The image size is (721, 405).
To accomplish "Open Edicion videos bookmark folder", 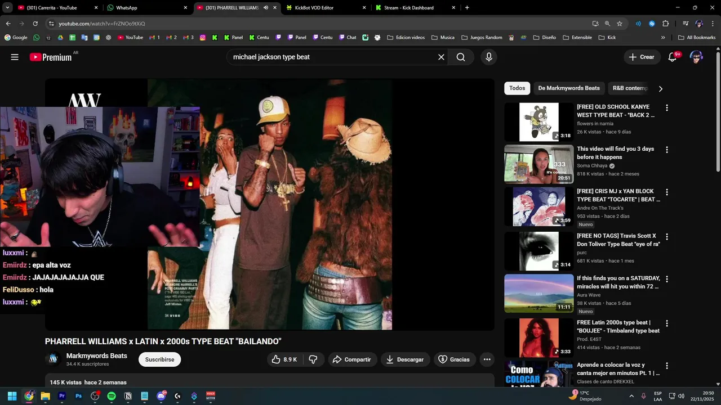I will (x=406, y=38).
